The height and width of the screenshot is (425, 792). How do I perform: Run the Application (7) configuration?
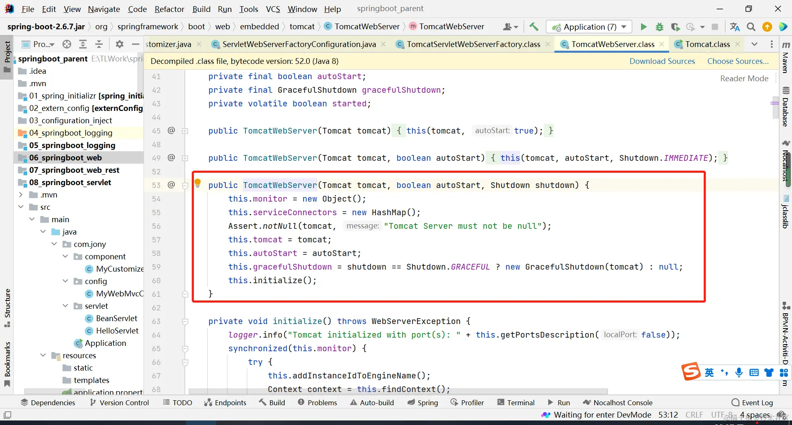(643, 27)
